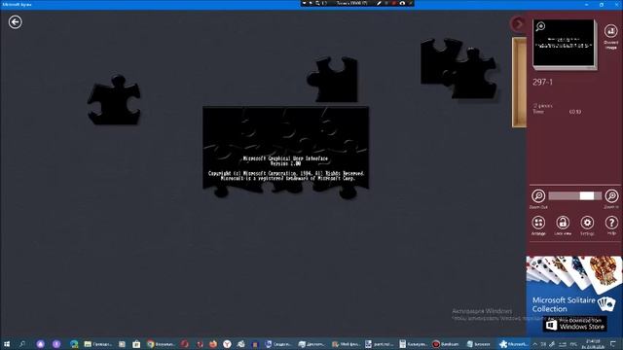Click the Zoom In magnifier button
This screenshot has width=623, height=350.
[611, 196]
